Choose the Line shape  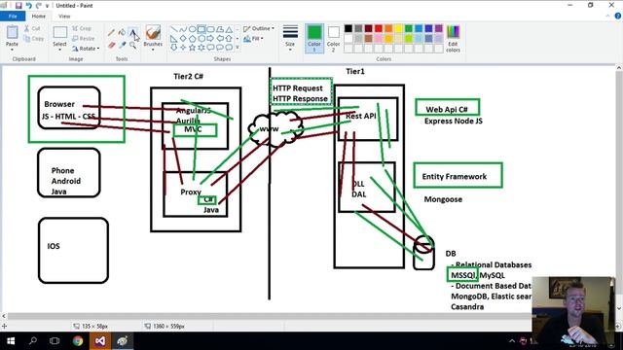pos(173,29)
